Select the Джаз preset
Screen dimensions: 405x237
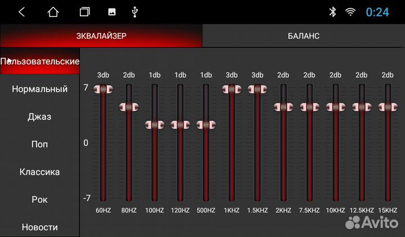tap(39, 117)
